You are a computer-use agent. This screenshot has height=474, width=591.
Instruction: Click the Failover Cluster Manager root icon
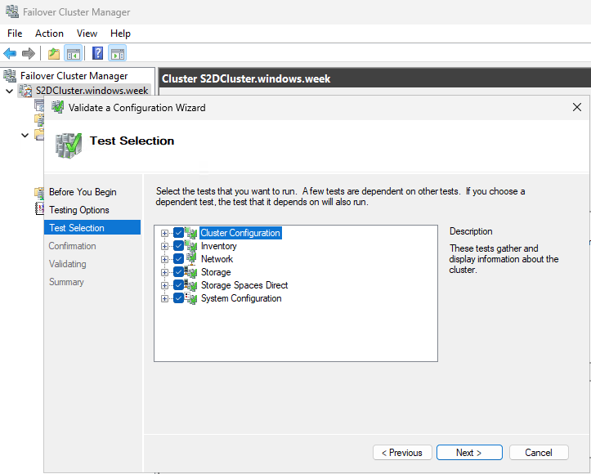pyautogui.click(x=10, y=76)
